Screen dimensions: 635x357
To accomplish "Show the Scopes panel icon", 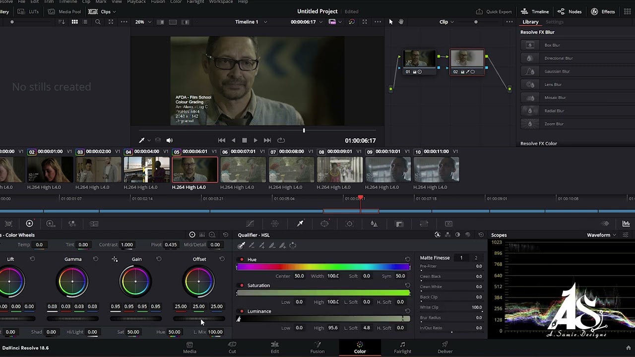I will [x=626, y=224].
